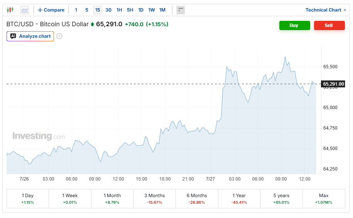This screenshot has height=218, width=353.
Task: Click the green up arrow price indicator
Action: point(92,24)
